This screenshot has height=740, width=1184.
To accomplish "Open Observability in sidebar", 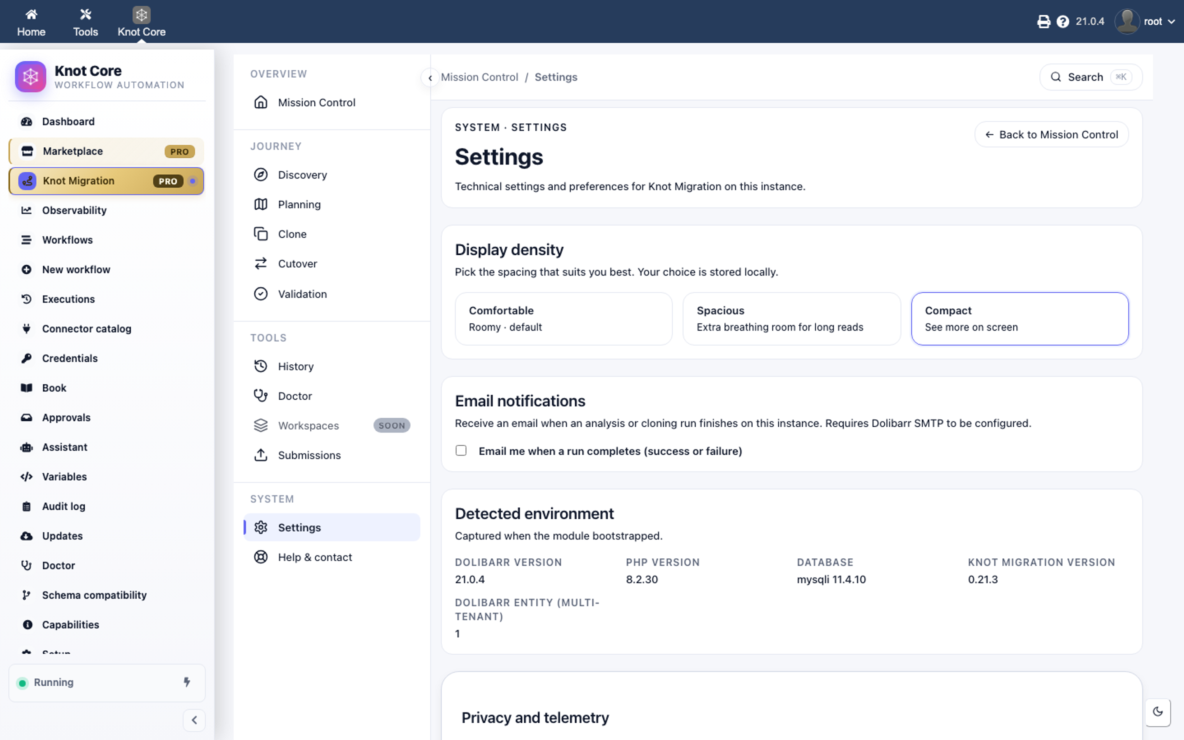I will (x=106, y=210).
